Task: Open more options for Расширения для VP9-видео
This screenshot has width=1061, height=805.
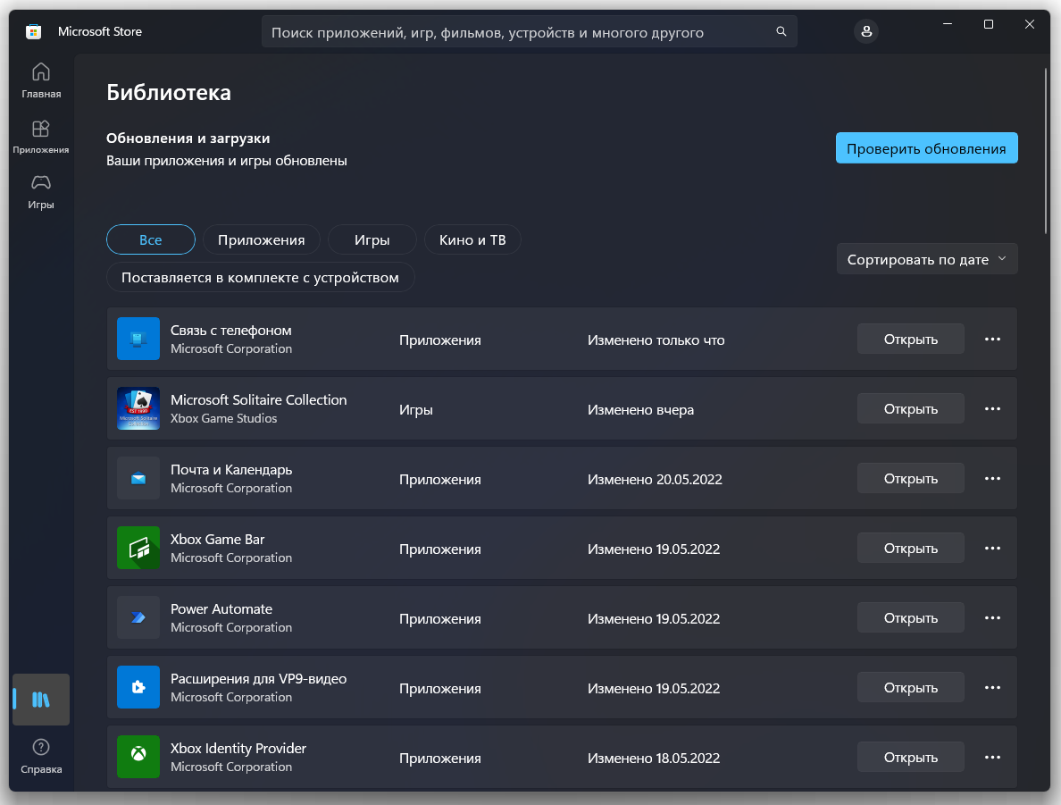Action: tap(992, 688)
